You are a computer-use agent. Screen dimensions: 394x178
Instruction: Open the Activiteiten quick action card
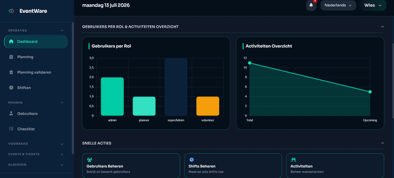pos(335,166)
